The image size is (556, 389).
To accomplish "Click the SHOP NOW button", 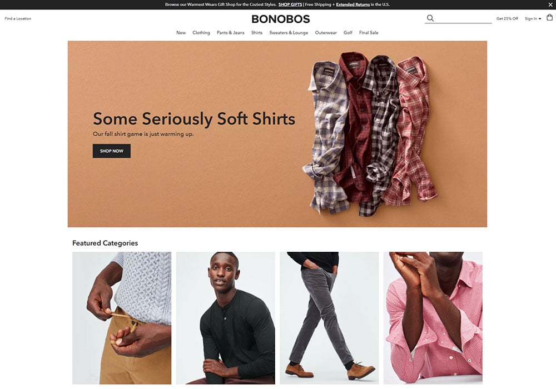I will (x=112, y=151).
